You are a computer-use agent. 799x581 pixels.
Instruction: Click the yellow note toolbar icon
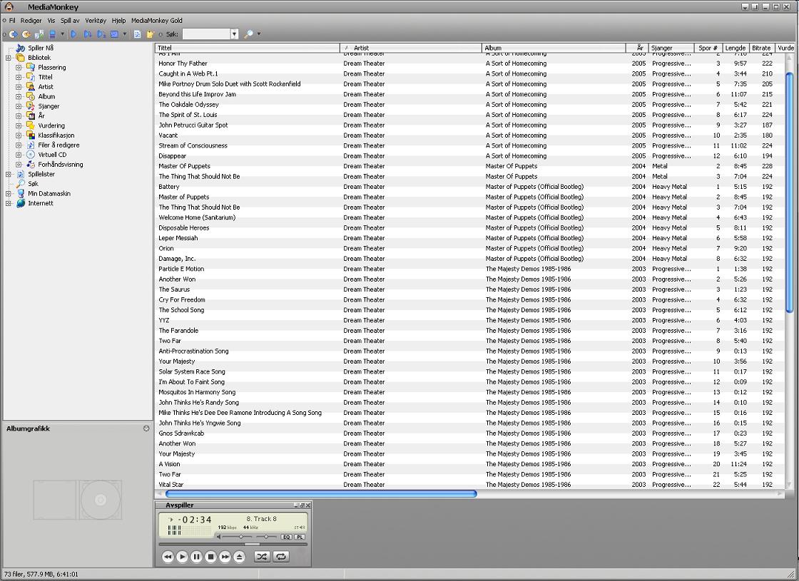(151, 34)
